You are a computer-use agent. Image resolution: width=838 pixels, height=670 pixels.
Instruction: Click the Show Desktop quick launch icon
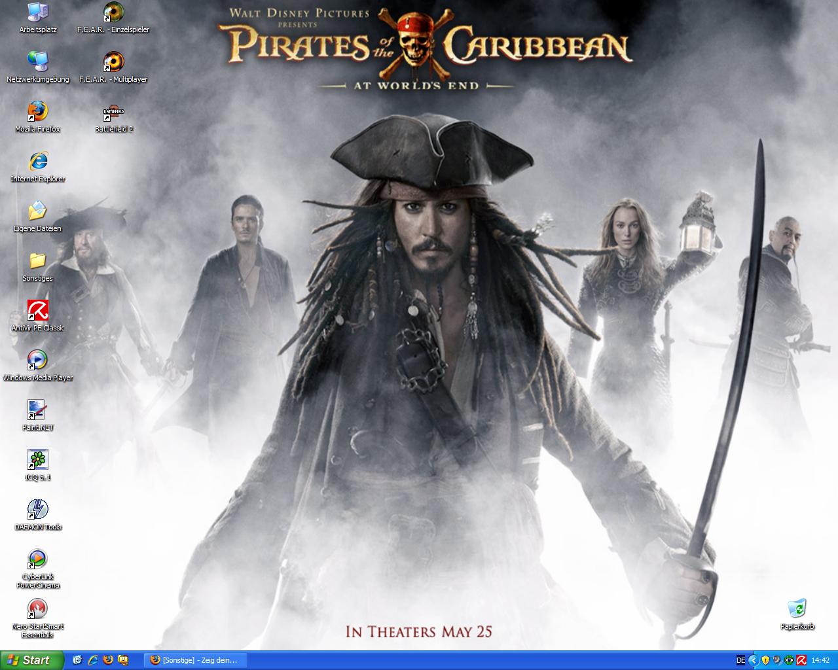pyautogui.click(x=77, y=660)
